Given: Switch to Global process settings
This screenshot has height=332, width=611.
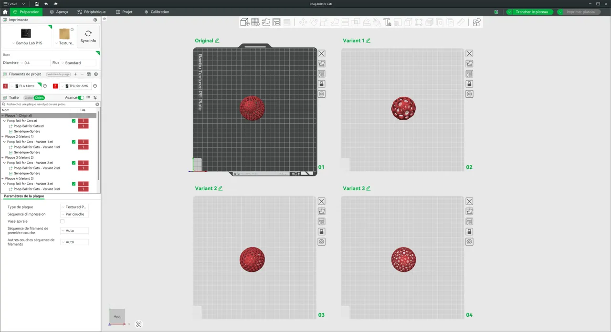Looking at the screenshot, I should point(29,98).
